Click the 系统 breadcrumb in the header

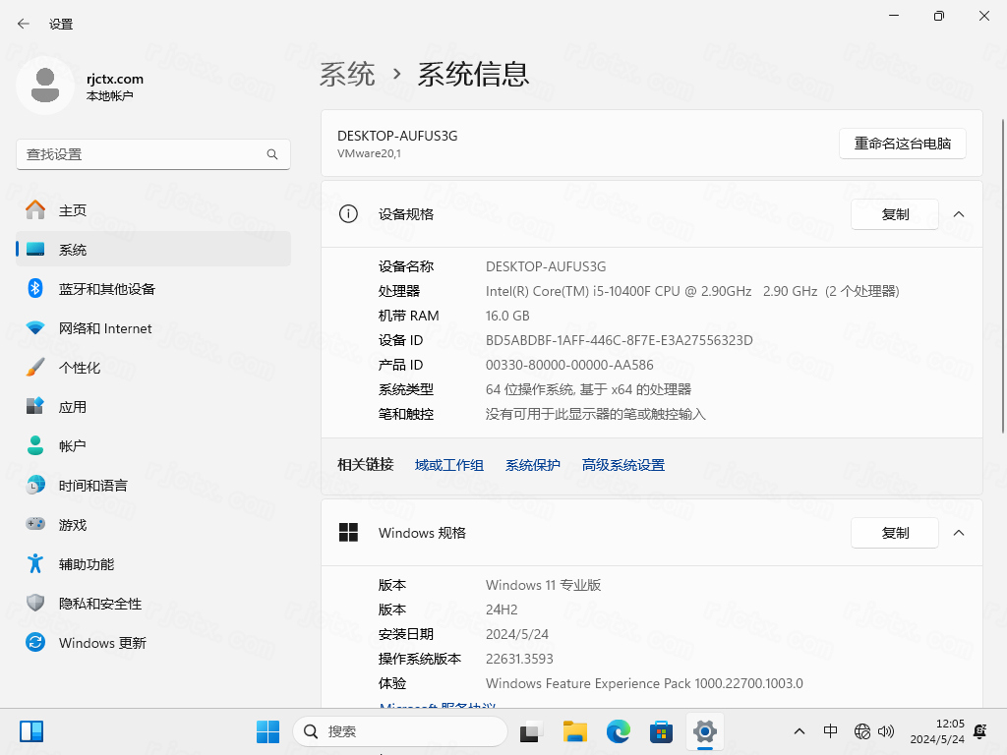tap(347, 74)
